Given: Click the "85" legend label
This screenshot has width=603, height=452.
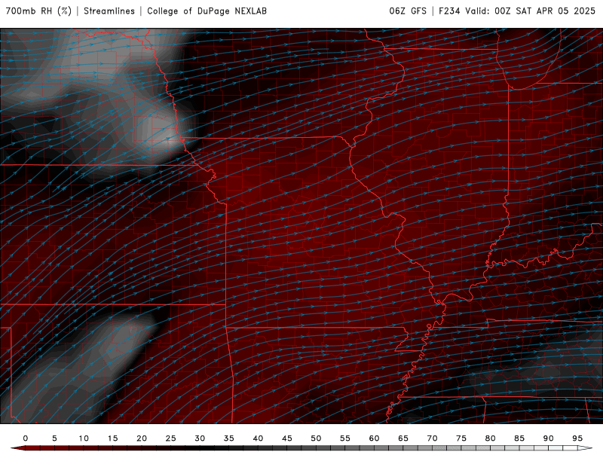Looking at the screenshot, I should tap(519, 438).
